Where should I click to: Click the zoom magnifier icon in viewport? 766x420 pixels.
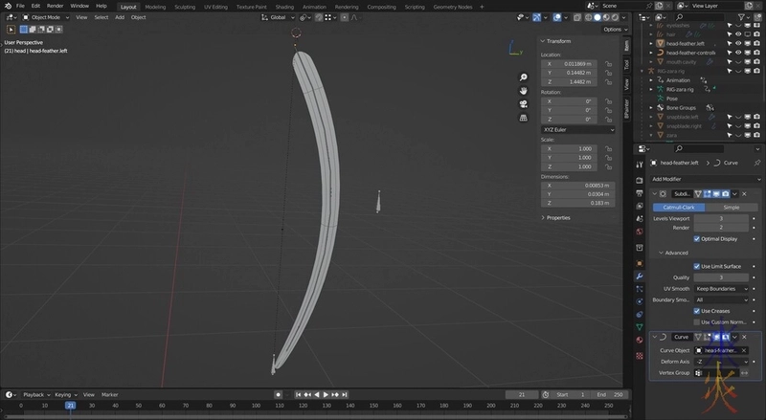point(524,77)
